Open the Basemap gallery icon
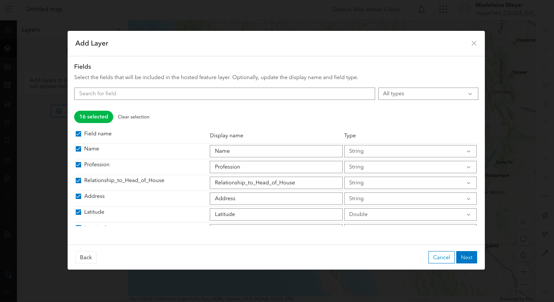Viewport: 554px width, 302px height. click(7, 85)
